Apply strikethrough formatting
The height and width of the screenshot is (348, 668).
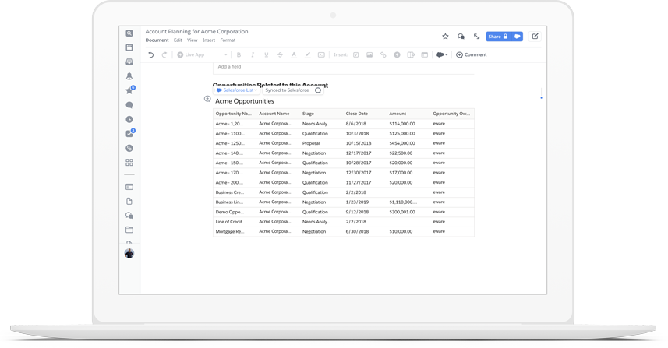point(280,54)
